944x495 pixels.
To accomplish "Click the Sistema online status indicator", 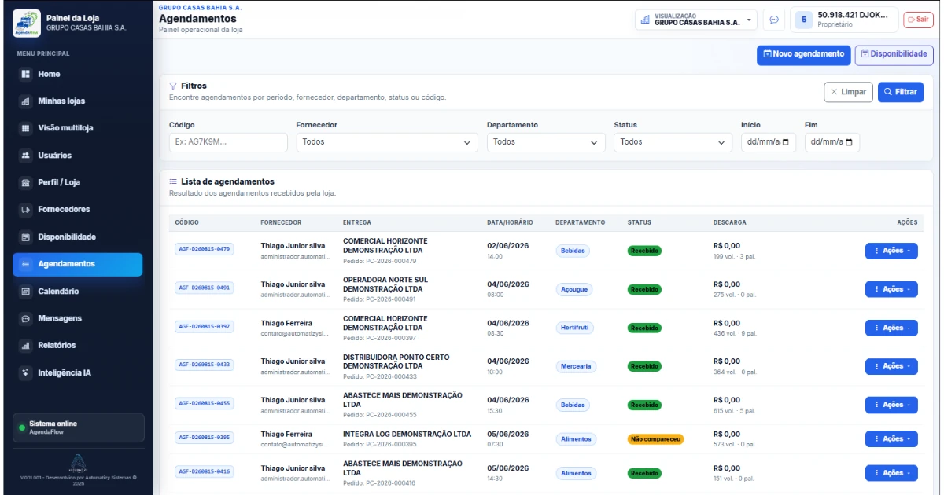I will (x=78, y=427).
